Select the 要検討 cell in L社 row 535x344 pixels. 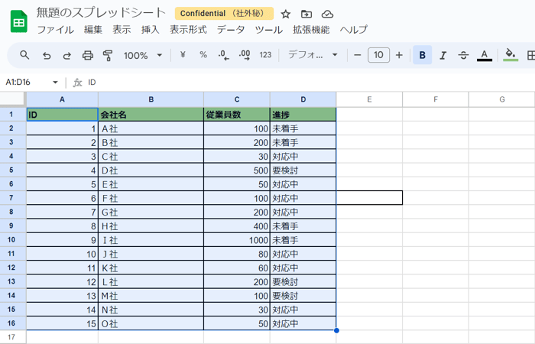coord(303,282)
